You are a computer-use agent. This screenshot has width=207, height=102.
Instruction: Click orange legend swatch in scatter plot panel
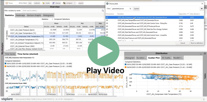[126, 67]
